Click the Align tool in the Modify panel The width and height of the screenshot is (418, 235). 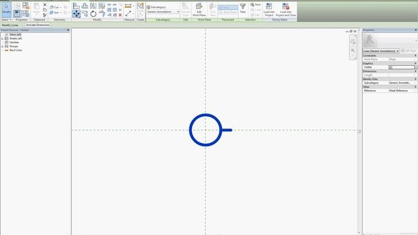(76, 6)
